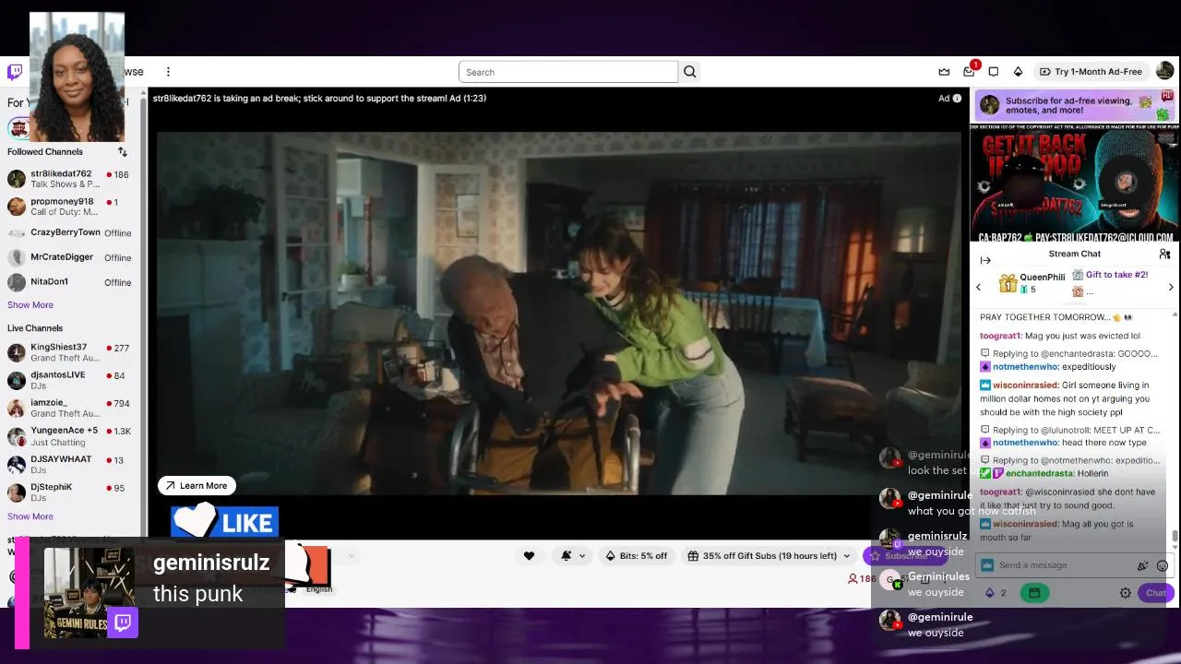1181x664 pixels.
Task: Open emote picker smiley in chat box
Action: click(1162, 566)
